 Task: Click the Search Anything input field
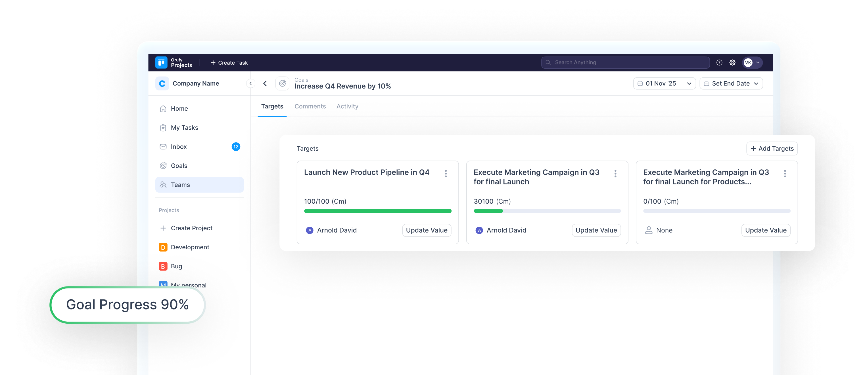625,62
